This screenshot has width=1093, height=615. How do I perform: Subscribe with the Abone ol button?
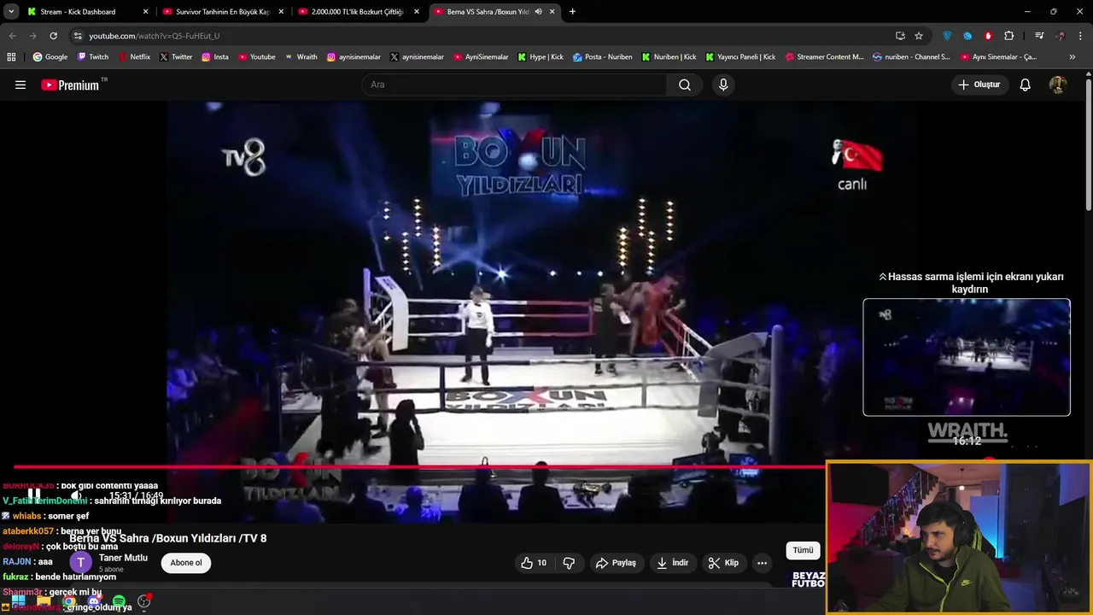tap(186, 563)
